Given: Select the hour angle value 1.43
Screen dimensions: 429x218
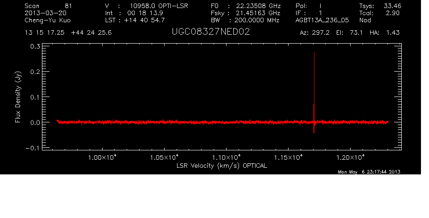Looking at the screenshot, I should [393, 33].
